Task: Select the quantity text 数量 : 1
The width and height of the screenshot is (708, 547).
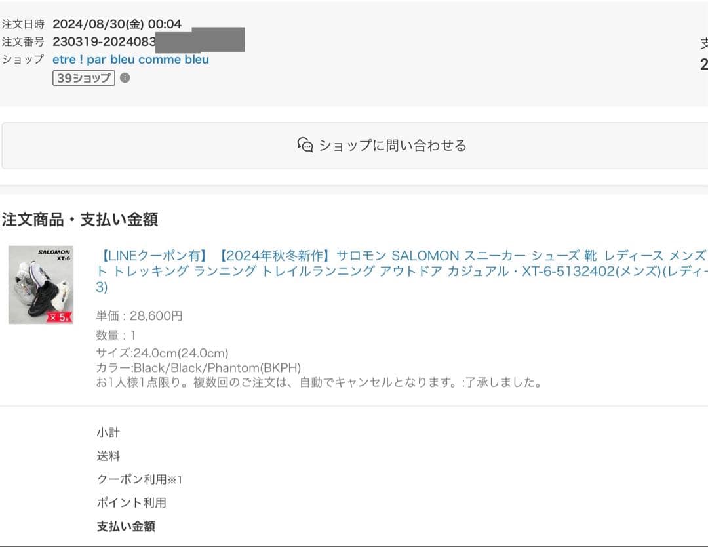Action: 115,335
